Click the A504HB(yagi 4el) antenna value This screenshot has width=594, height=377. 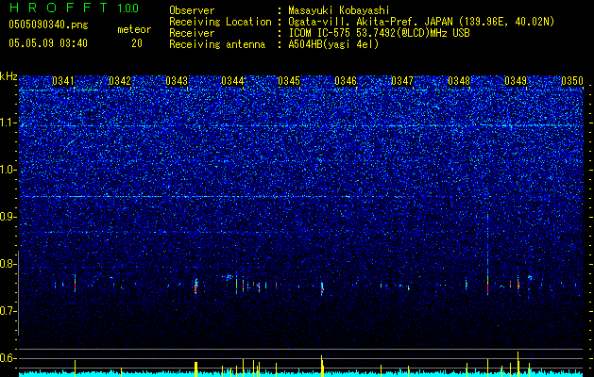tap(333, 44)
